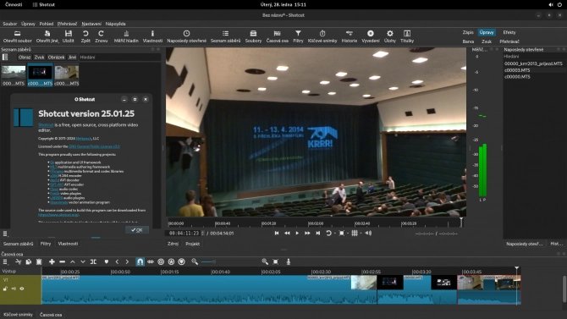
Task: Filter playlist by Zvuk
Action: [39, 58]
